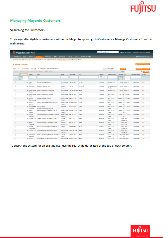The width and height of the screenshot is (168, 238).
Task: Tick the checkbox for John Doe
Action: click(15, 86)
